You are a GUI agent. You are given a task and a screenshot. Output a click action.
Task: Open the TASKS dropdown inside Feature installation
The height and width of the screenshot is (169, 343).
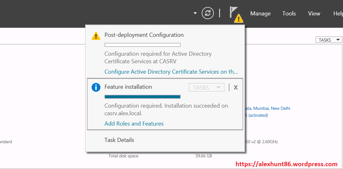click(x=206, y=87)
